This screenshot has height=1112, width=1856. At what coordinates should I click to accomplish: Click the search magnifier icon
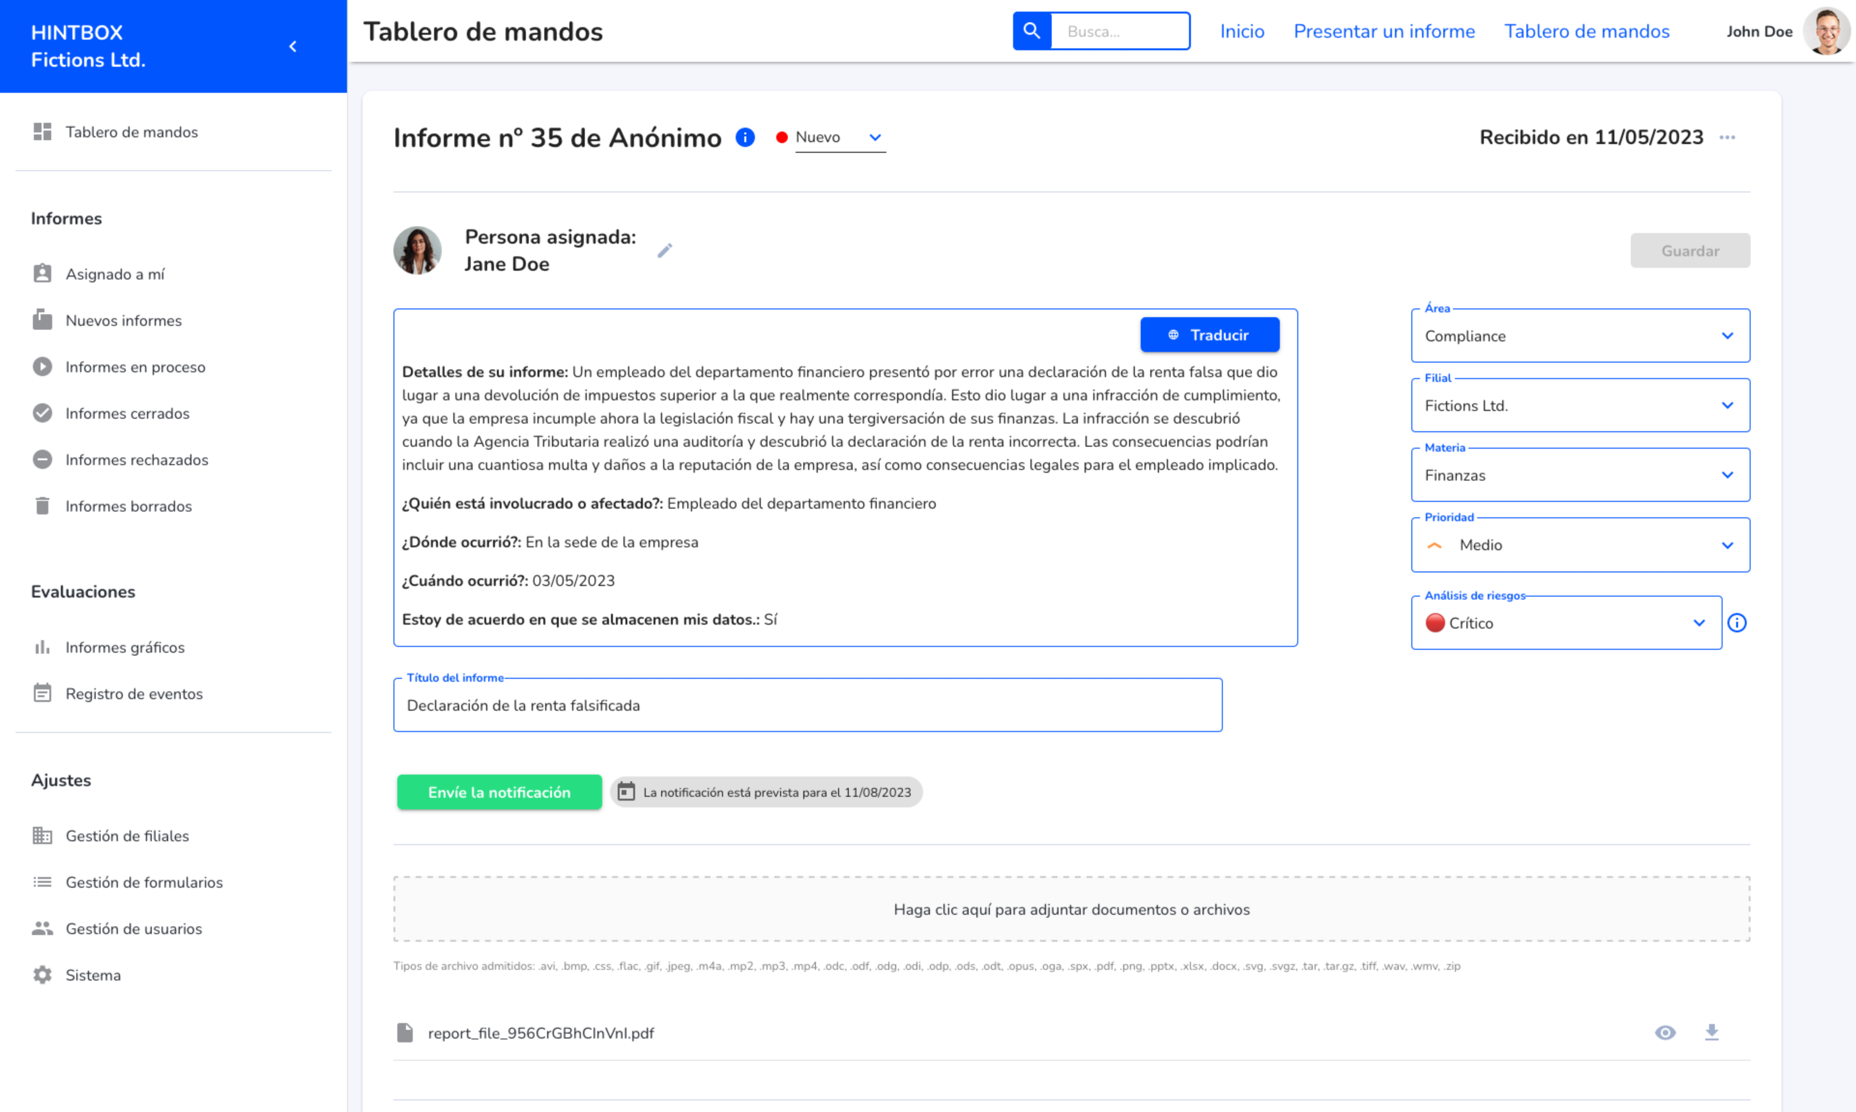(x=1031, y=31)
